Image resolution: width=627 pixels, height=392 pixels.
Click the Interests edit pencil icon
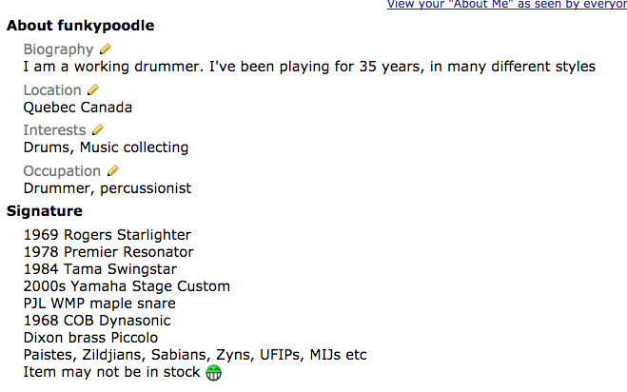(x=97, y=129)
